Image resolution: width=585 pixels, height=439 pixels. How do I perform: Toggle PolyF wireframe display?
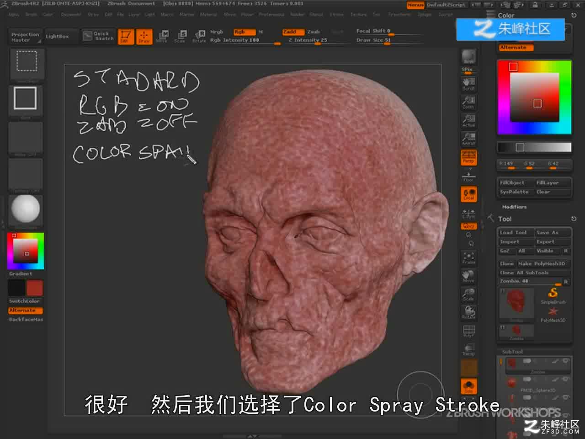468,331
